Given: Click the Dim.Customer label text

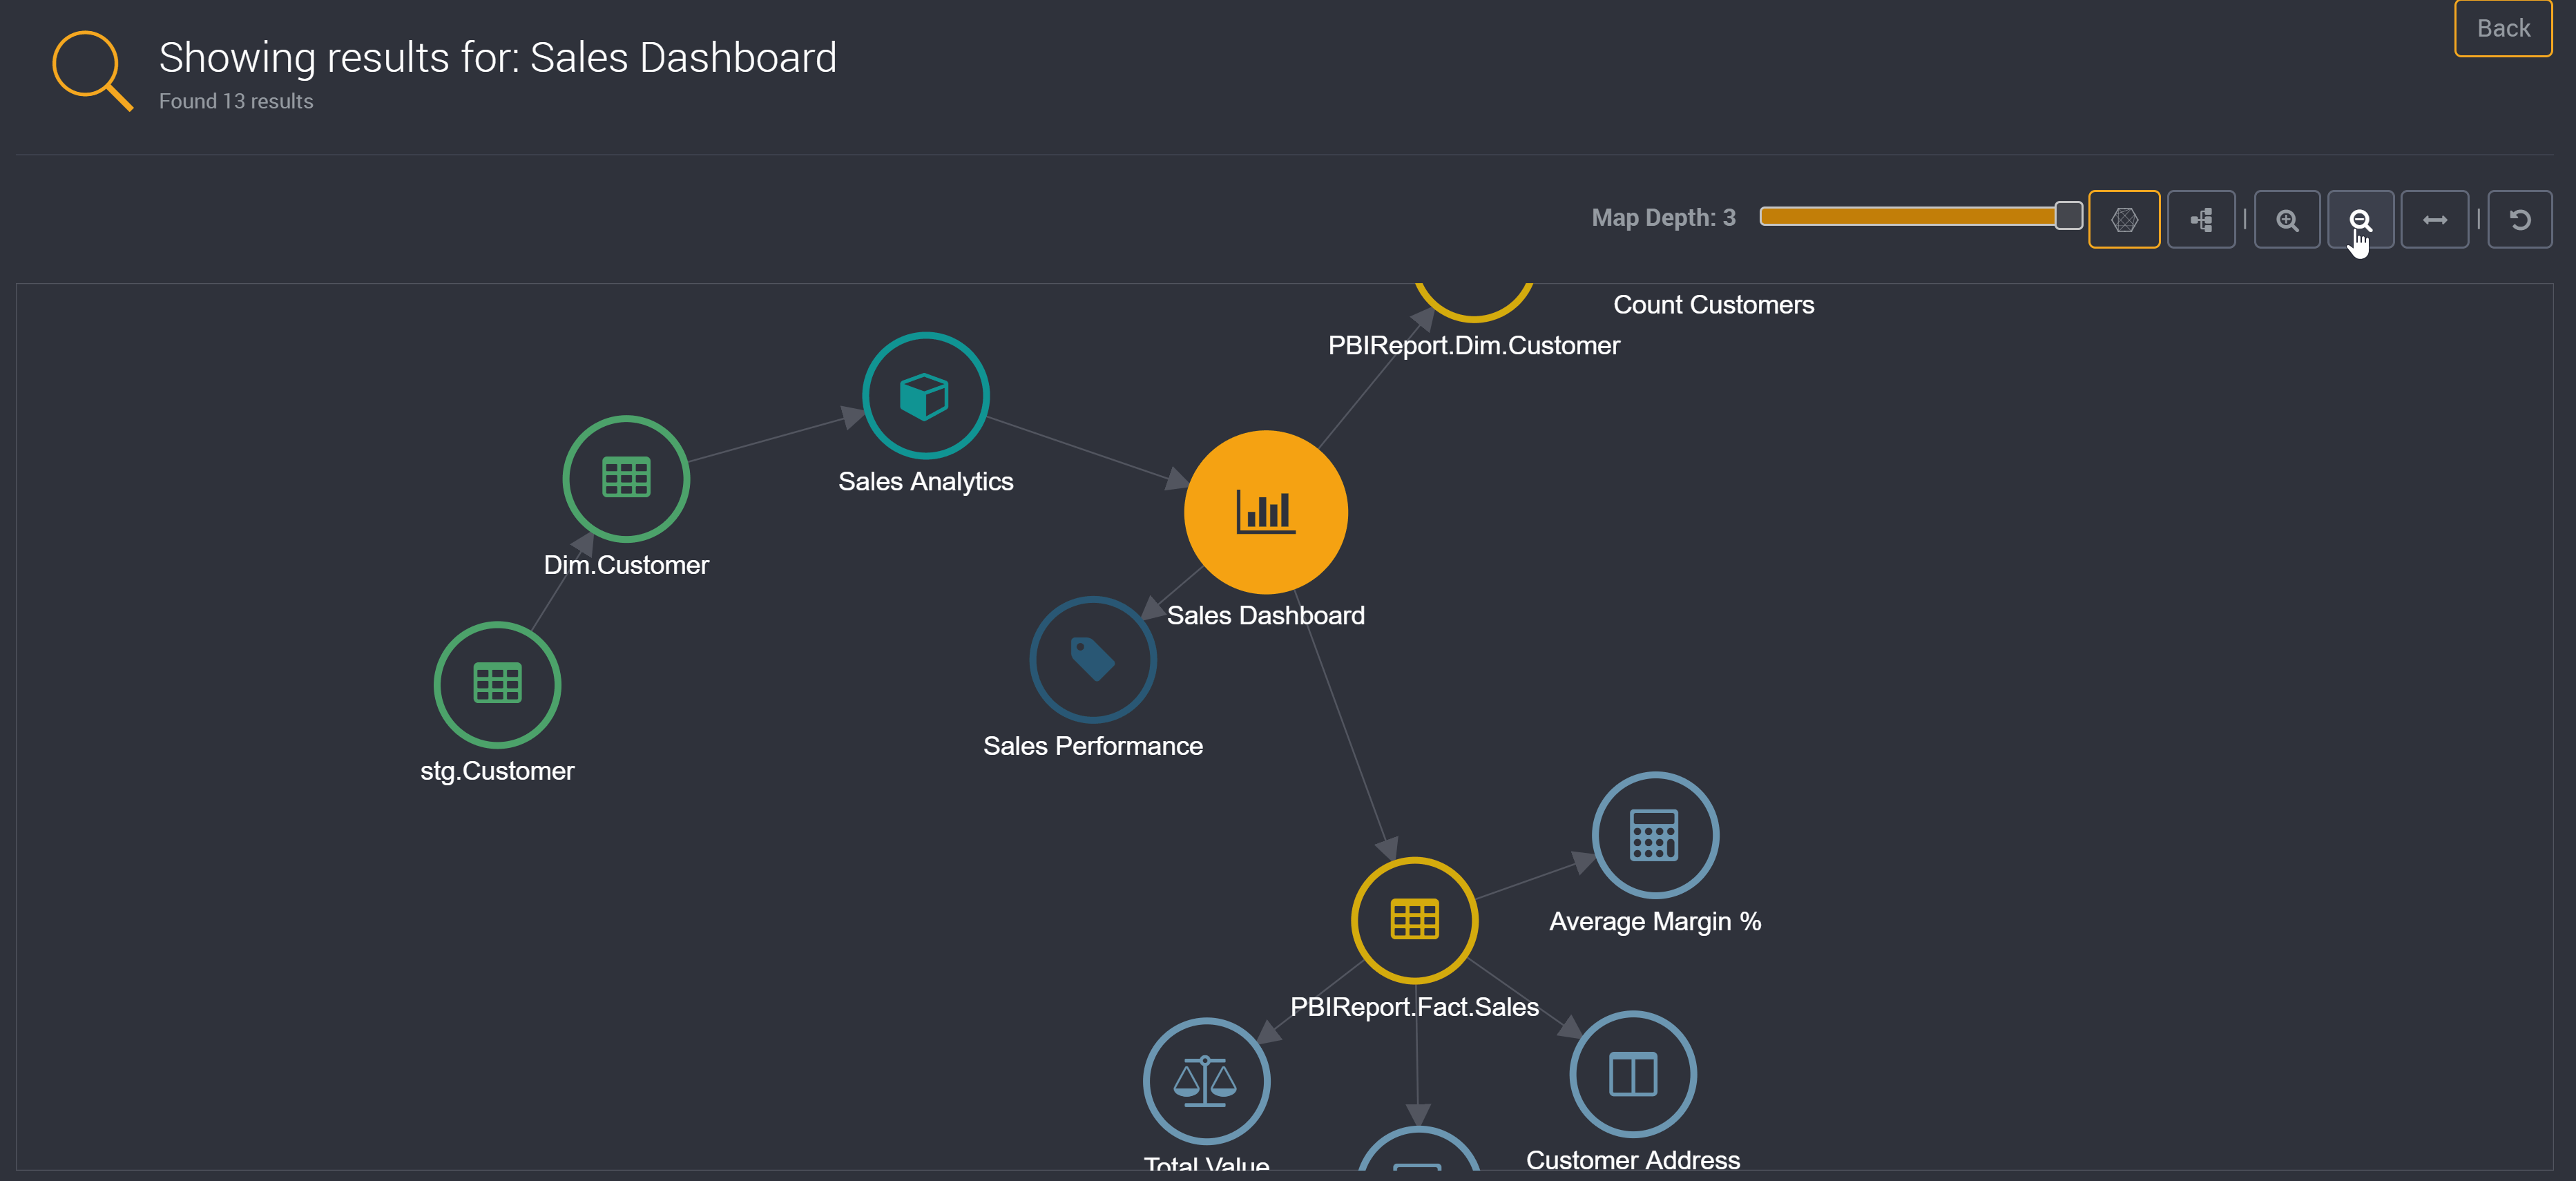Looking at the screenshot, I should tap(626, 565).
